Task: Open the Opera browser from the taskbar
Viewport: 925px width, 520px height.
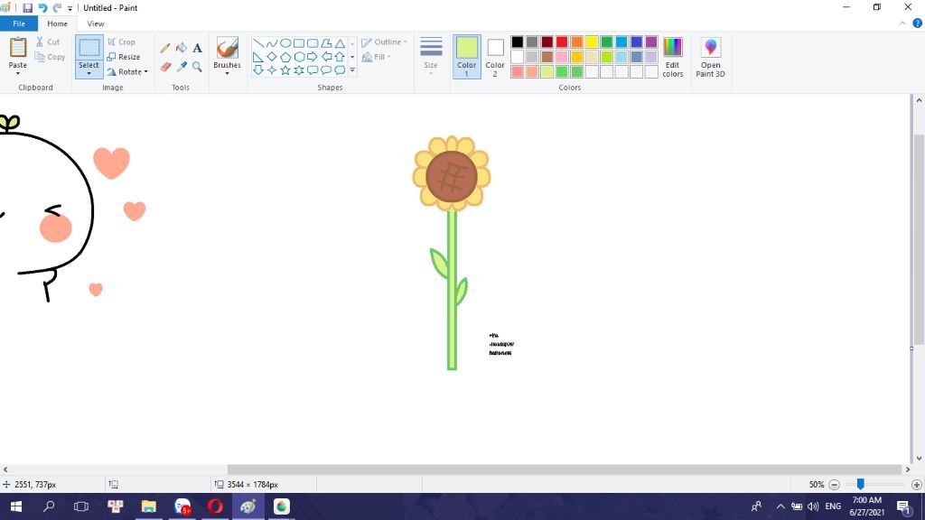Action: coord(215,506)
